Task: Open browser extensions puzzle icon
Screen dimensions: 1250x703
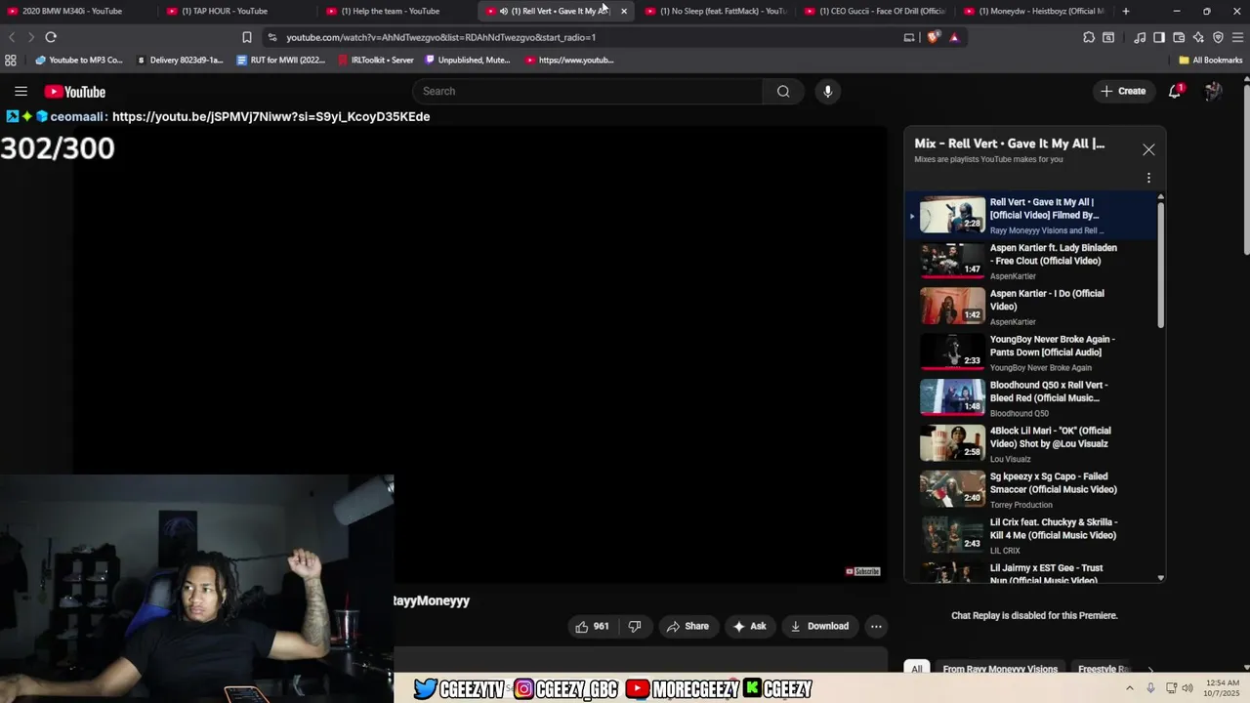Action: 1089,37
